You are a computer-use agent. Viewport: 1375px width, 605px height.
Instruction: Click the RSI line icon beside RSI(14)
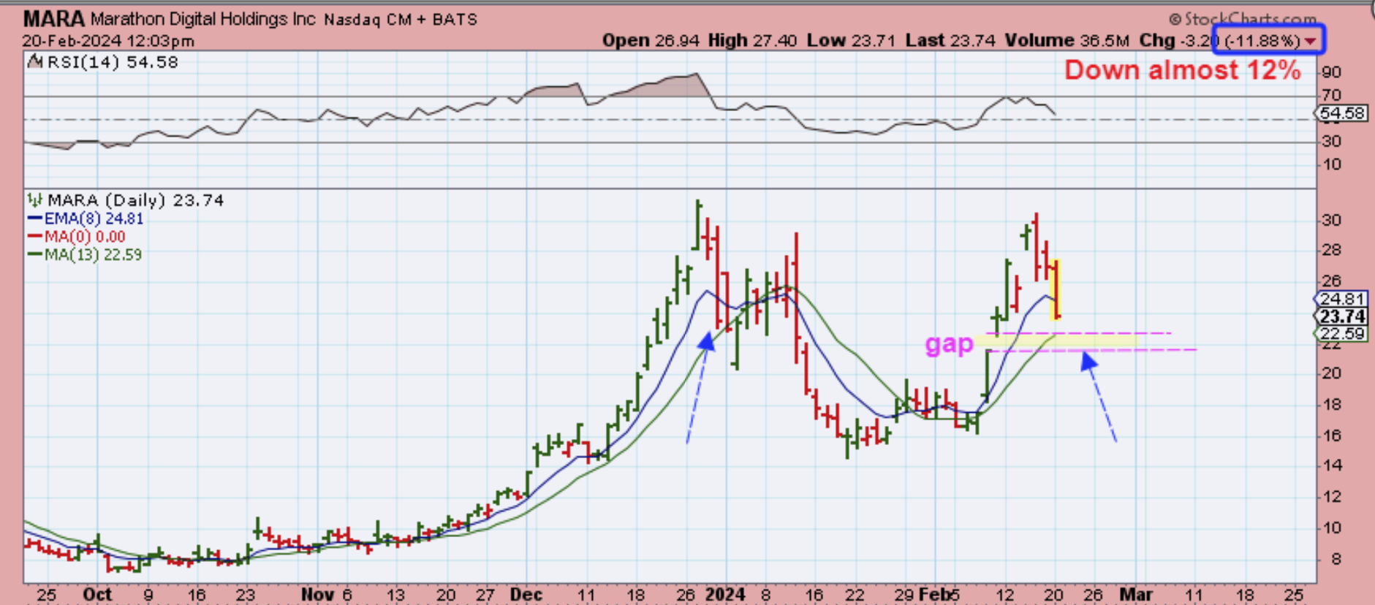pyautogui.click(x=35, y=62)
